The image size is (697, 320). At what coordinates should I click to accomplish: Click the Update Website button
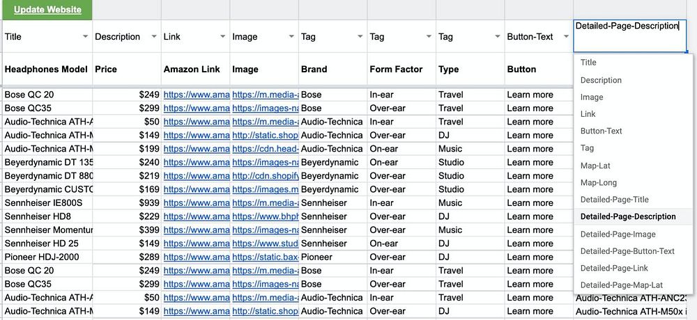pyautogui.click(x=47, y=10)
